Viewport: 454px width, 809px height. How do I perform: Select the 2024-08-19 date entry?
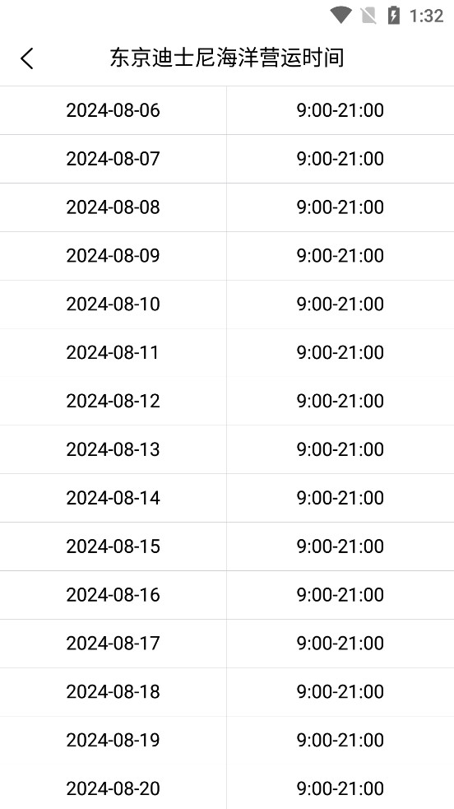pos(113,741)
